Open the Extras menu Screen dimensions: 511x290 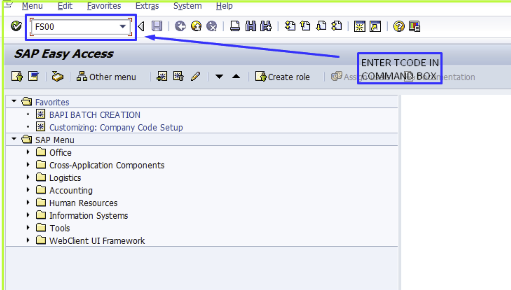point(147,6)
